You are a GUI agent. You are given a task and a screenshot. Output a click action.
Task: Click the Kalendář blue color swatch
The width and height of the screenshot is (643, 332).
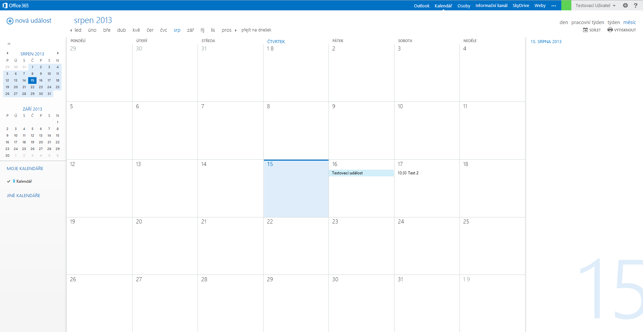point(14,181)
